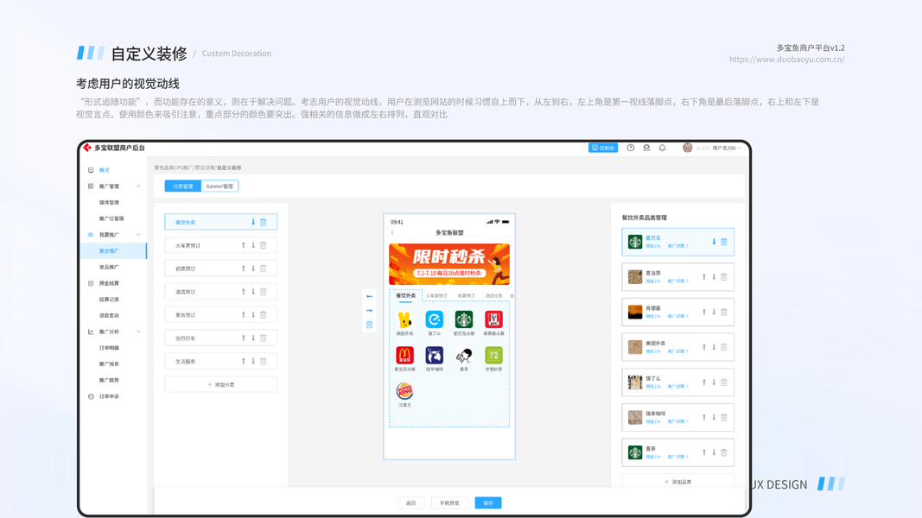Open 概况 in the sidebar

pos(104,170)
